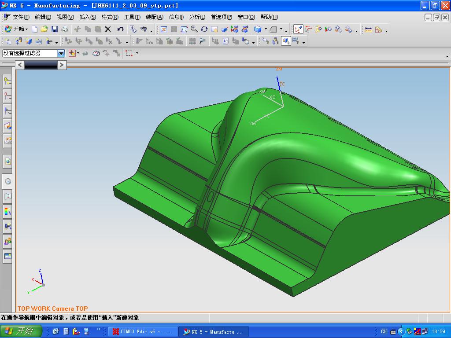This screenshot has height=338, width=451.
Task: Open the History clock sidebar tab
Action: pyautogui.click(x=8, y=181)
